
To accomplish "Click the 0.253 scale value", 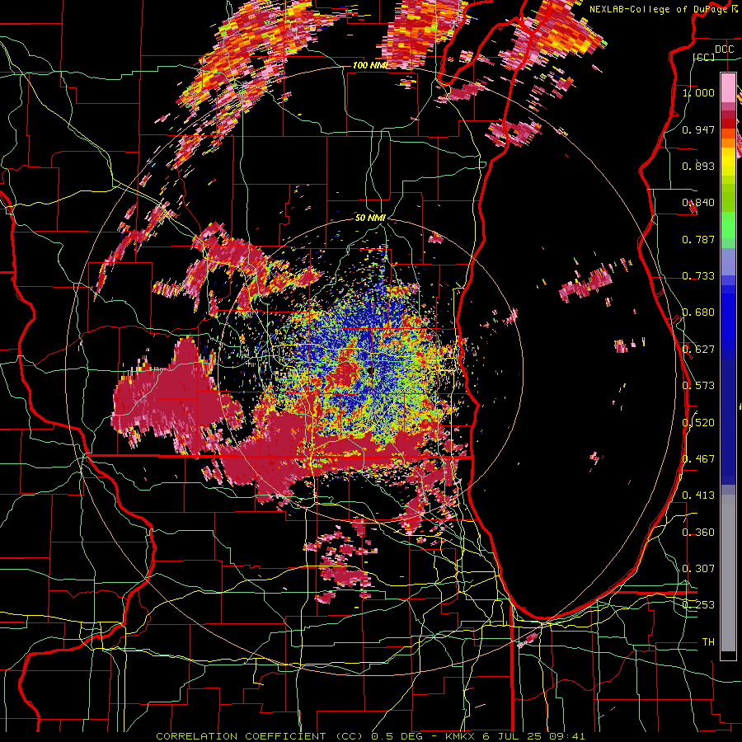I will (x=698, y=605).
